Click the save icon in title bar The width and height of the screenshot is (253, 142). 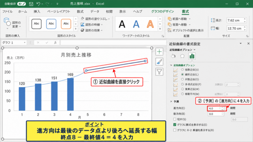point(31,4)
